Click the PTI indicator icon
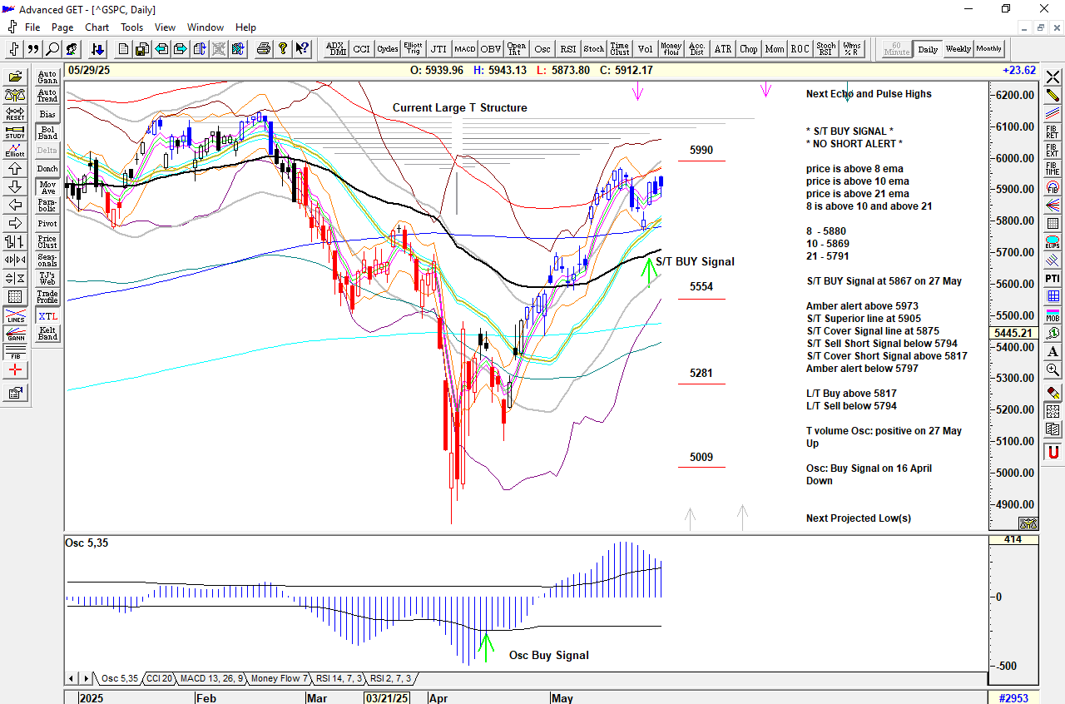The width and height of the screenshot is (1065, 704). click(x=1053, y=278)
